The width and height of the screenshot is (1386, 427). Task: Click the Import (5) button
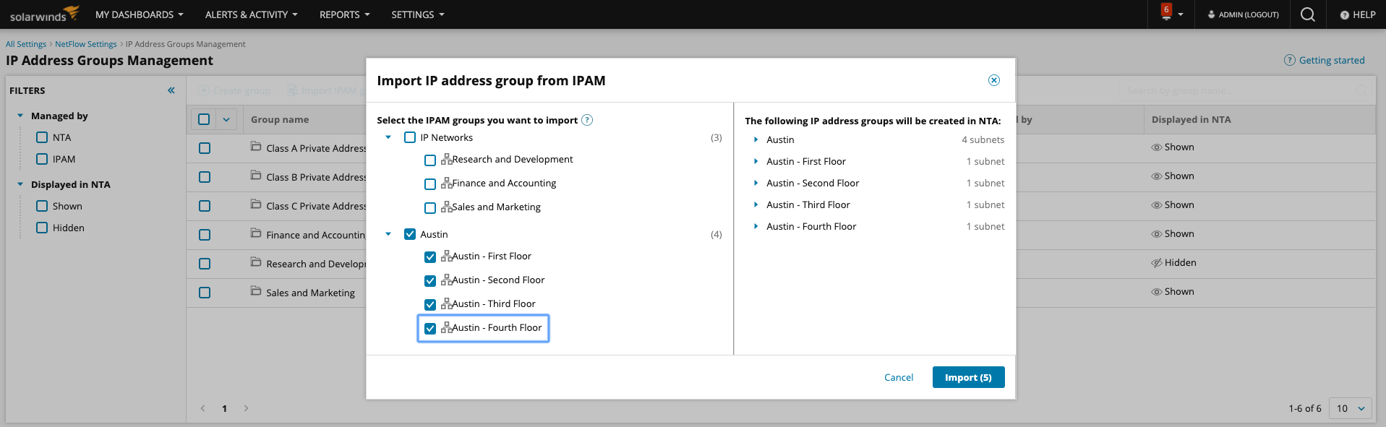pos(968,377)
